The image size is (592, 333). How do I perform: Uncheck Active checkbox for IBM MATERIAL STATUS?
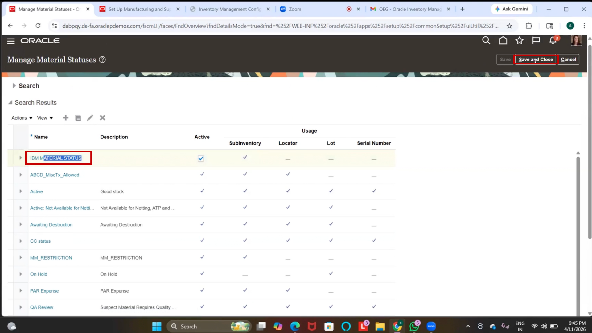click(201, 158)
